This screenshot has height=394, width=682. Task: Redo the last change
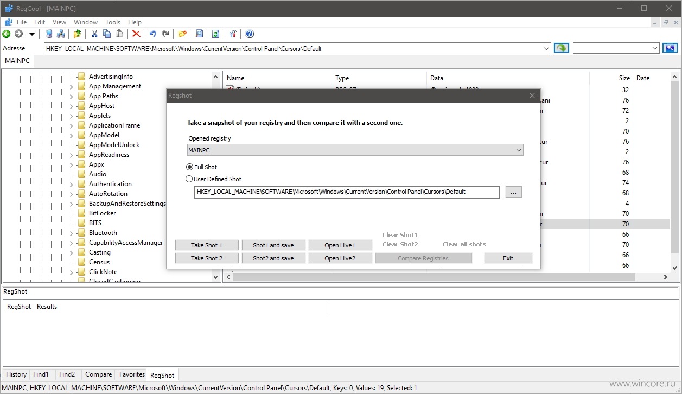[x=165, y=34]
